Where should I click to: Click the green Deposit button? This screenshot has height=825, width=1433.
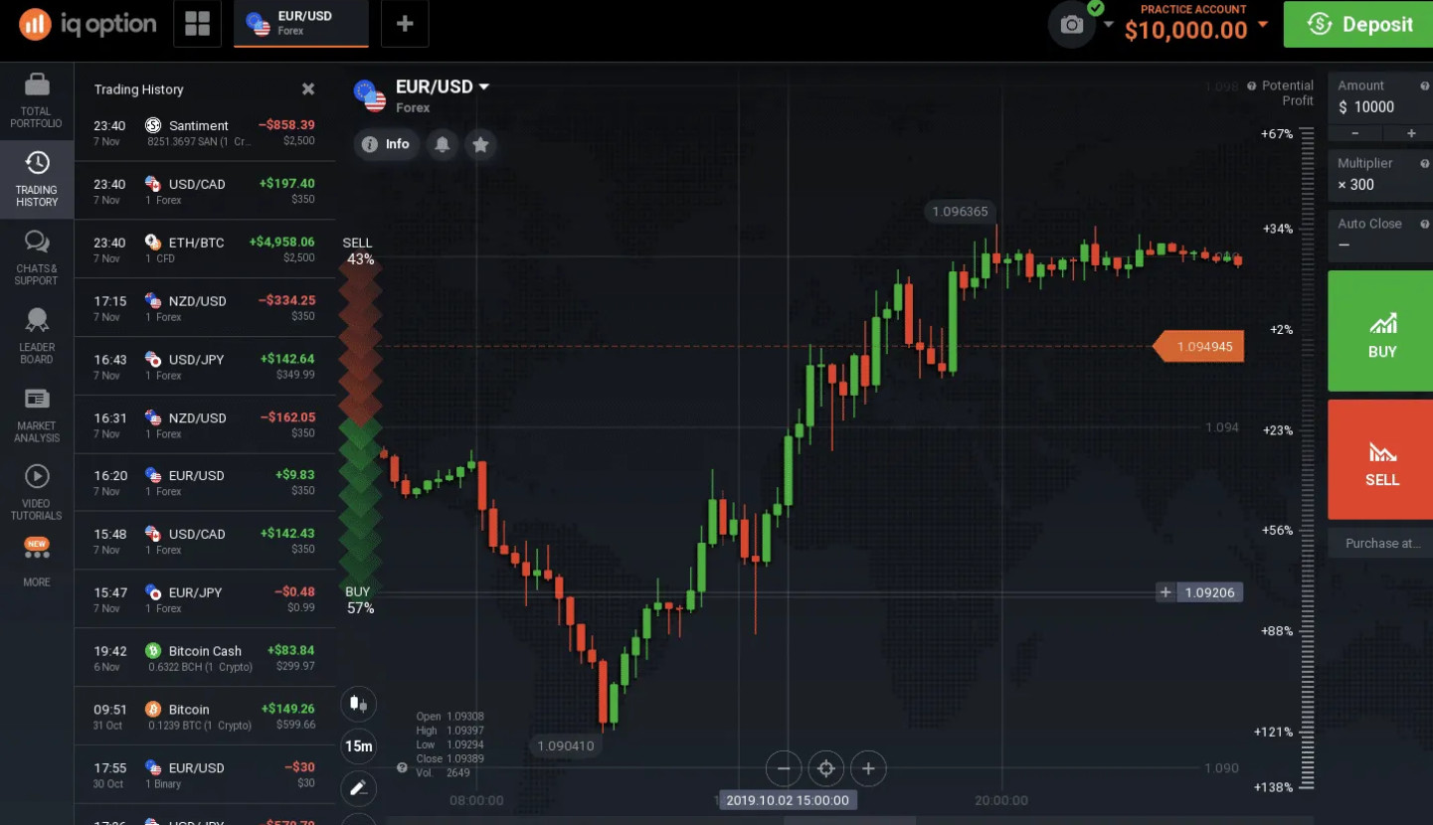click(x=1358, y=25)
